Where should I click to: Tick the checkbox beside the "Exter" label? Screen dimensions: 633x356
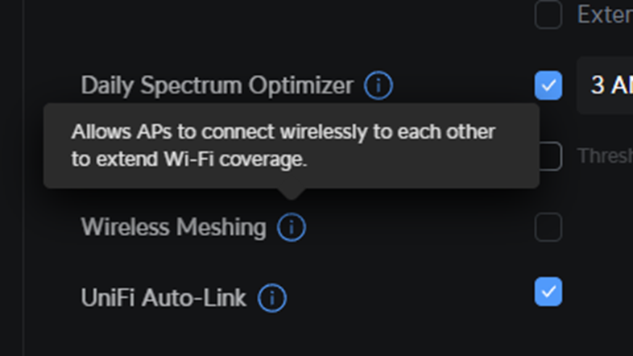[548, 14]
